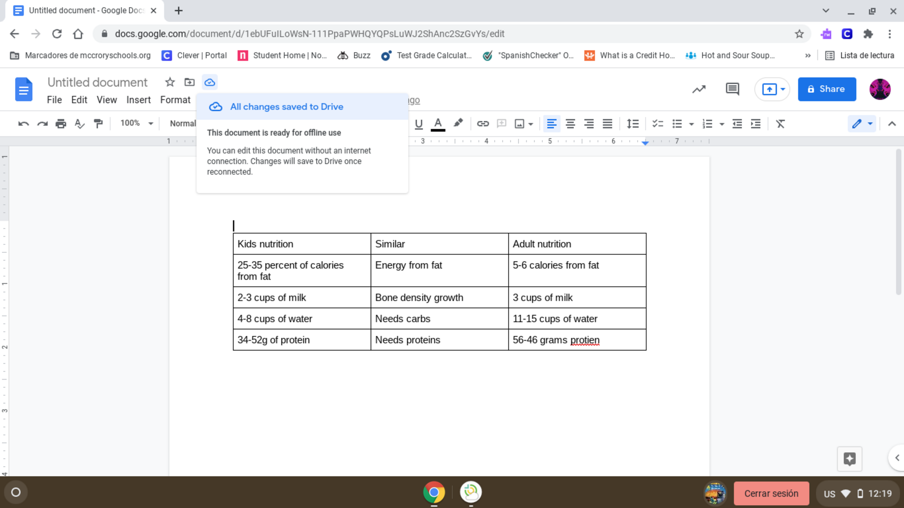The image size is (904, 508).
Task: Click the Untitled document title field
Action: [98, 82]
